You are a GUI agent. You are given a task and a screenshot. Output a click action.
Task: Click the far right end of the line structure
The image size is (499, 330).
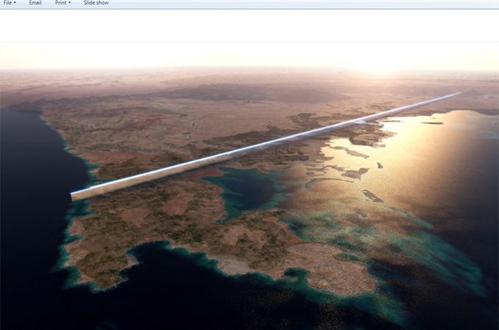(x=456, y=94)
